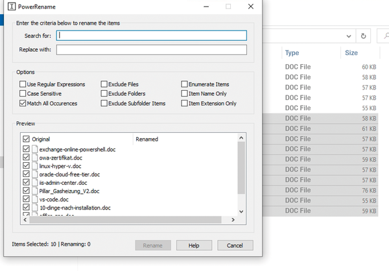
Task: Select the 61 KB DOC File row in Explorer
Action: pyautogui.click(x=320, y=128)
